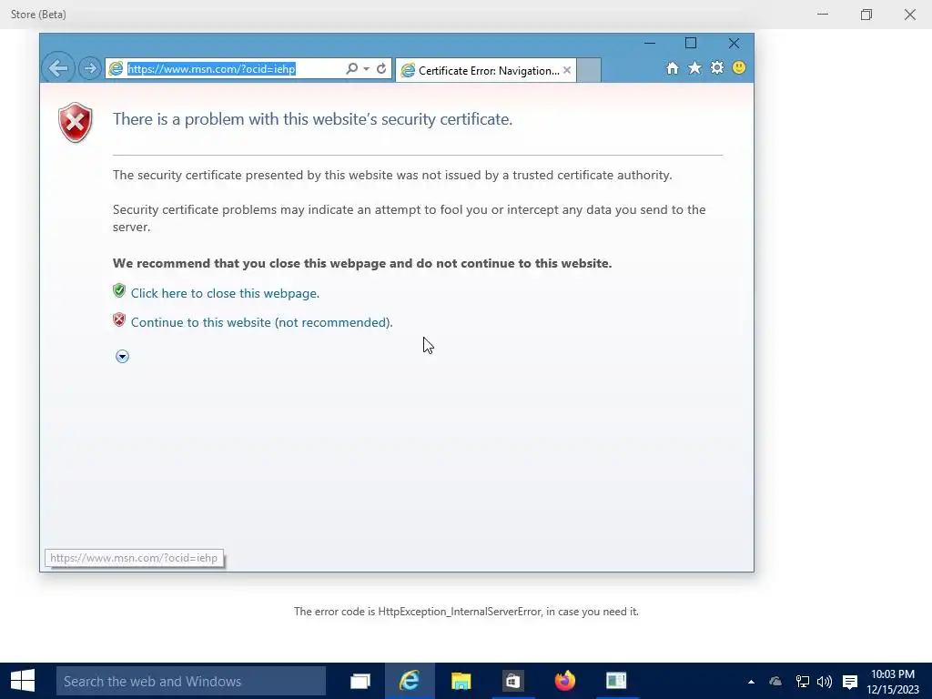This screenshot has height=699, width=932.
Task: Refresh the page with the reload icon
Action: [381, 68]
